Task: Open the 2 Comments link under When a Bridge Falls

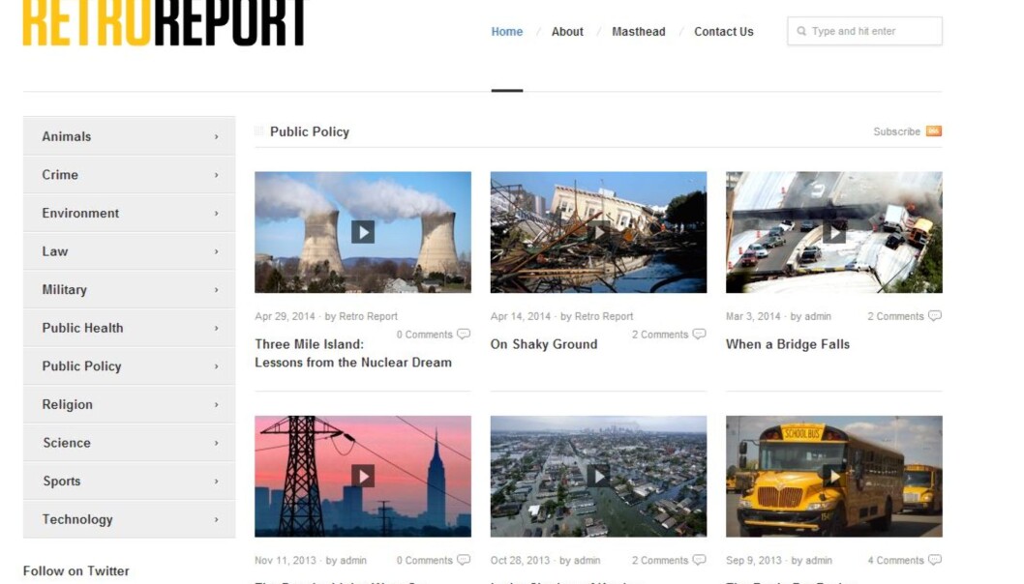Action: coord(895,316)
